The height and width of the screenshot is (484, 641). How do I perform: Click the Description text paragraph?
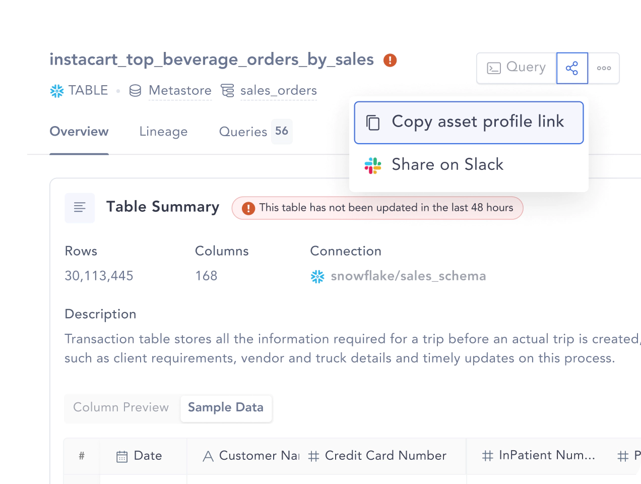(353, 348)
